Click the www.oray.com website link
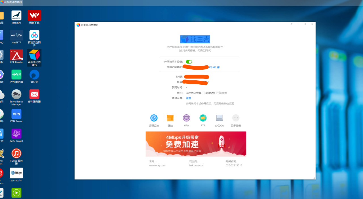This screenshot has height=199, width=363. 157,165
